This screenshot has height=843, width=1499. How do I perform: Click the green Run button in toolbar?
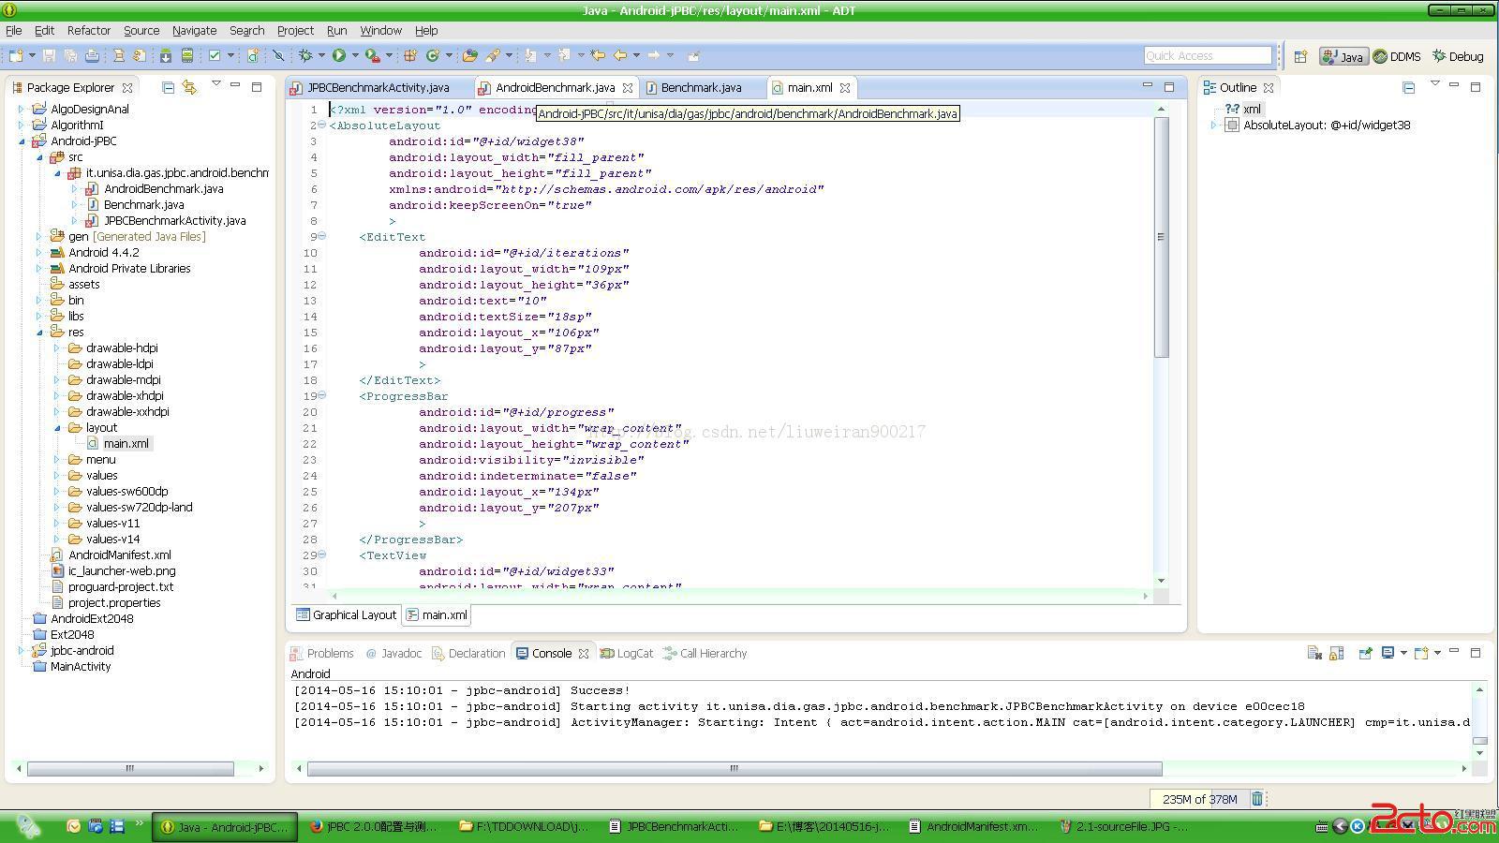click(339, 56)
